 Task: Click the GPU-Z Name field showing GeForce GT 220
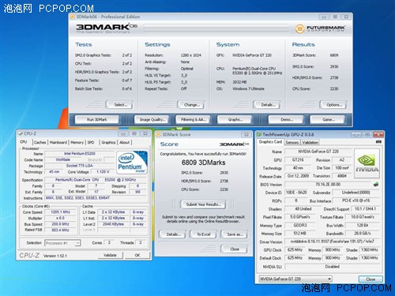point(318,152)
